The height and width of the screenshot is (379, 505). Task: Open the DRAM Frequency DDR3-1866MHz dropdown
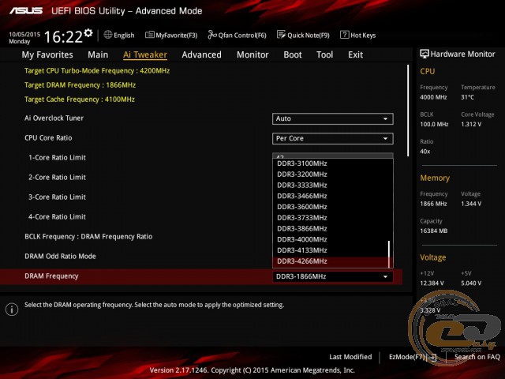click(333, 276)
